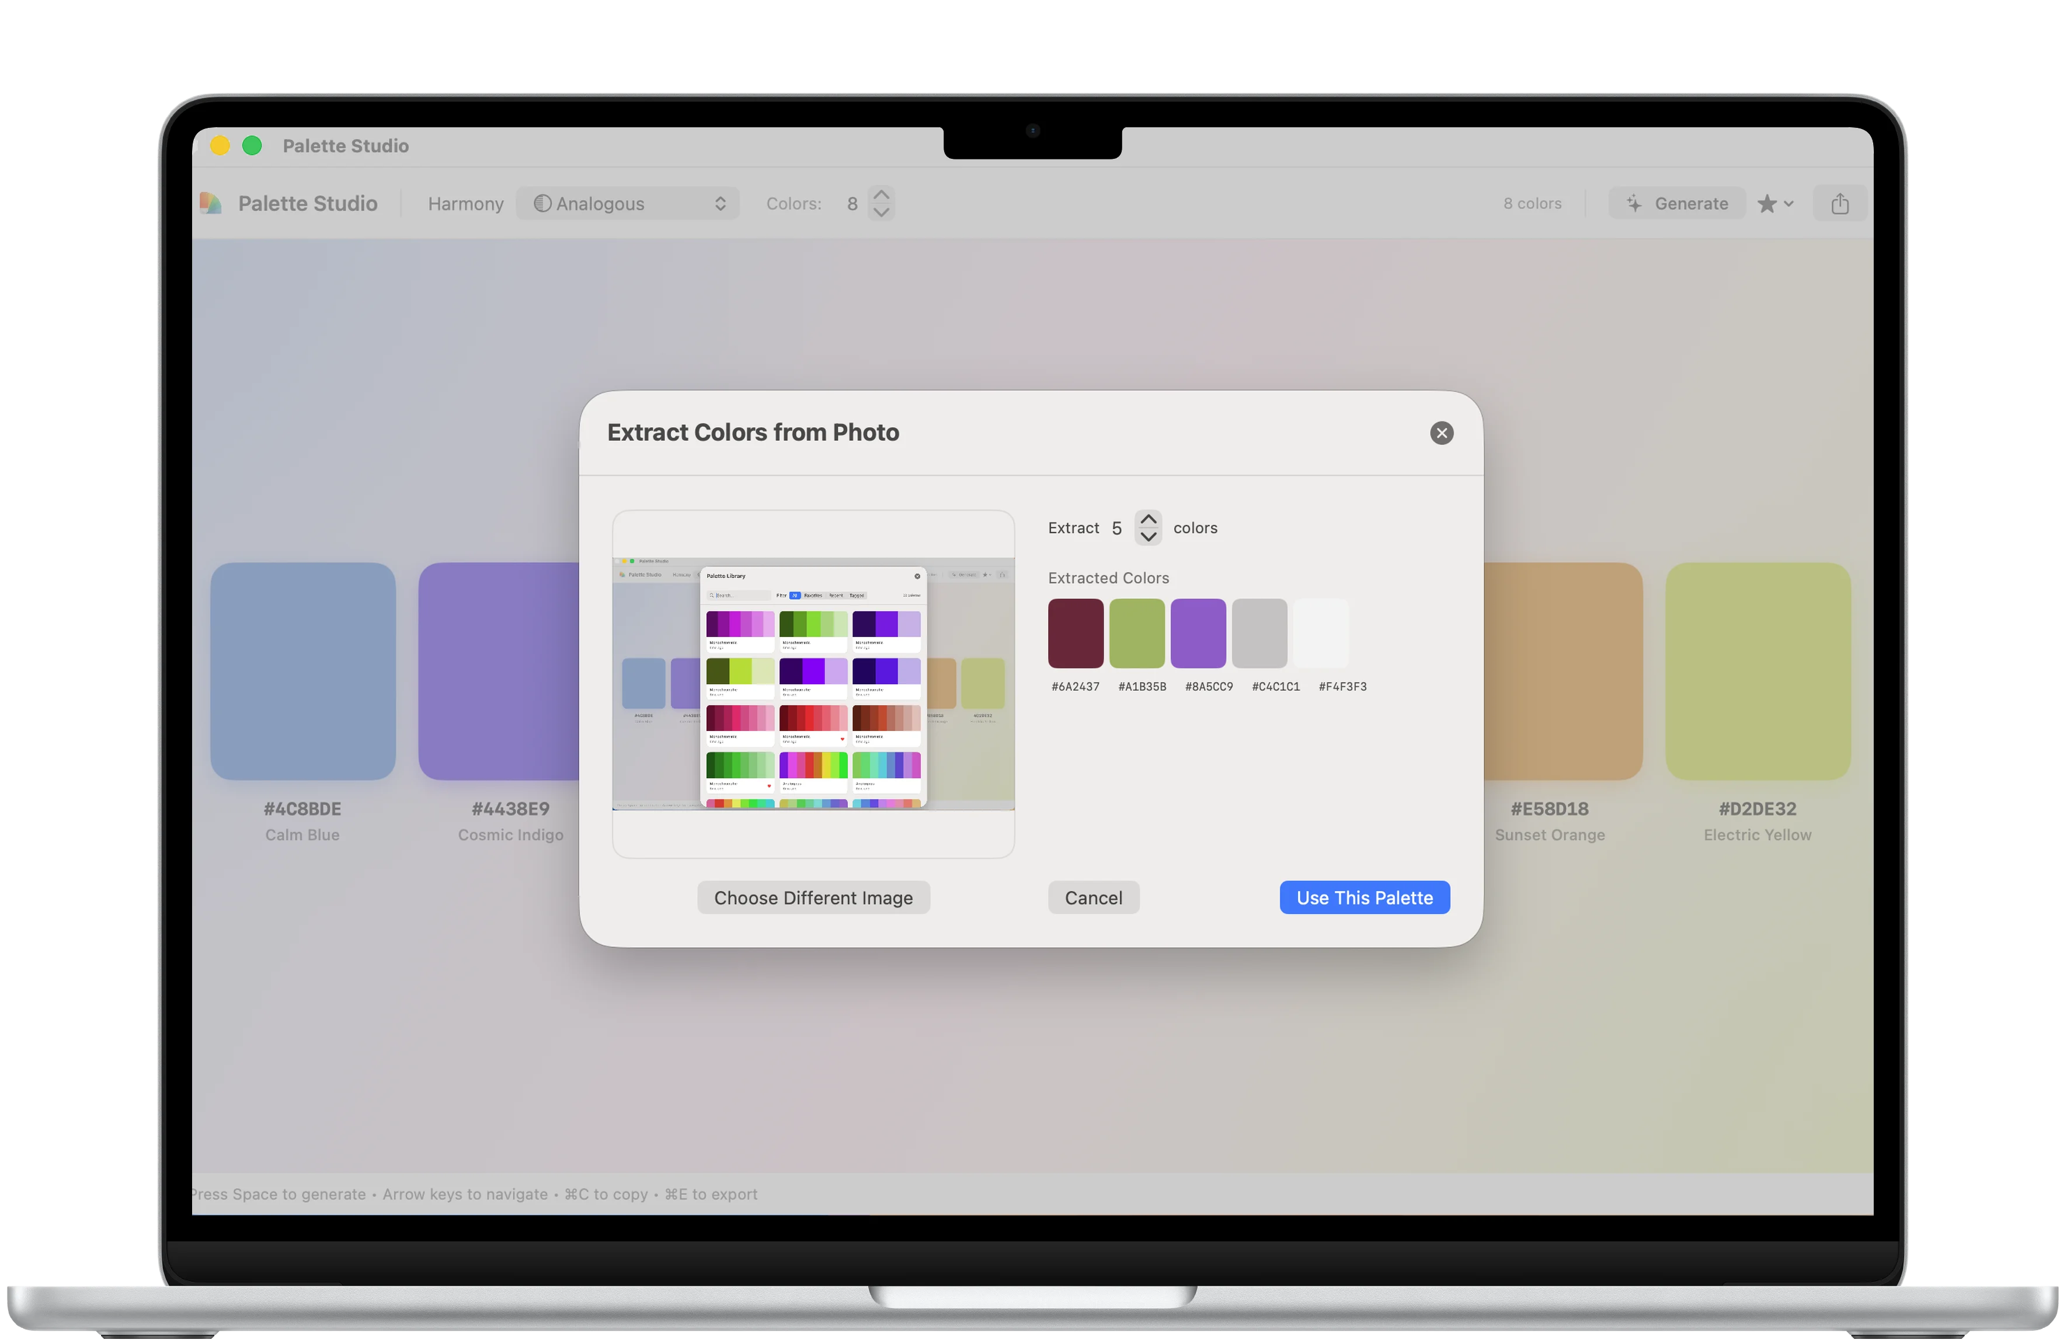2067x1343 pixels.
Task: Click the #E58D18 hex text
Action: (x=1550, y=809)
